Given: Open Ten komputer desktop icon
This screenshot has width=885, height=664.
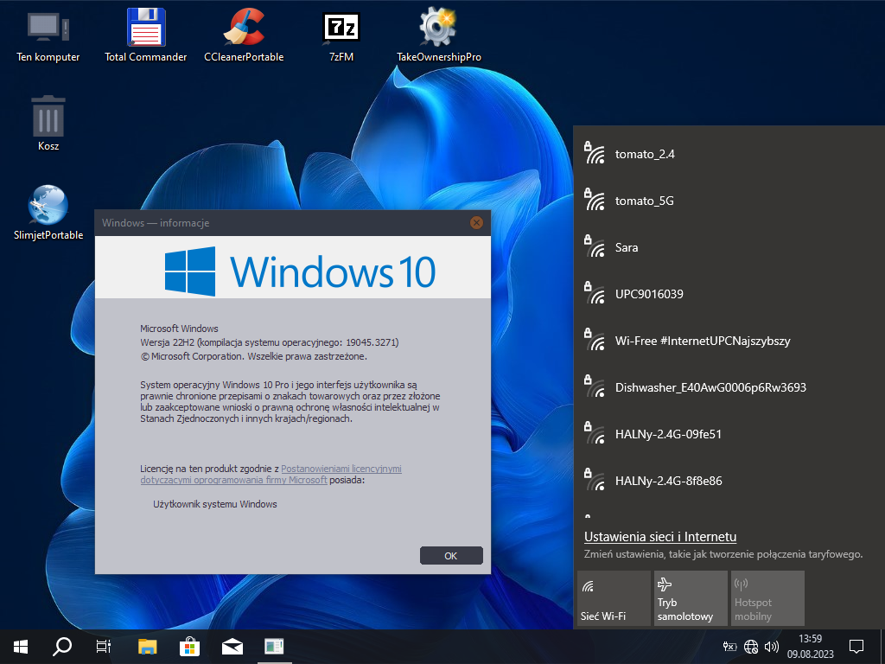Looking at the screenshot, I should click(x=48, y=35).
